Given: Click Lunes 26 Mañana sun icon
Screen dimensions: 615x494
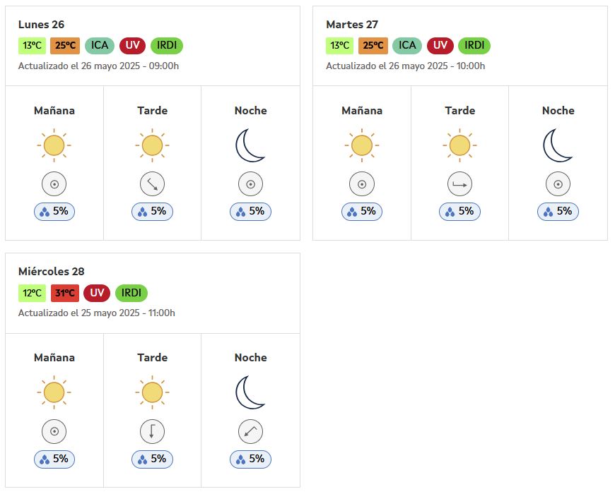Looking at the screenshot, I should [x=54, y=145].
